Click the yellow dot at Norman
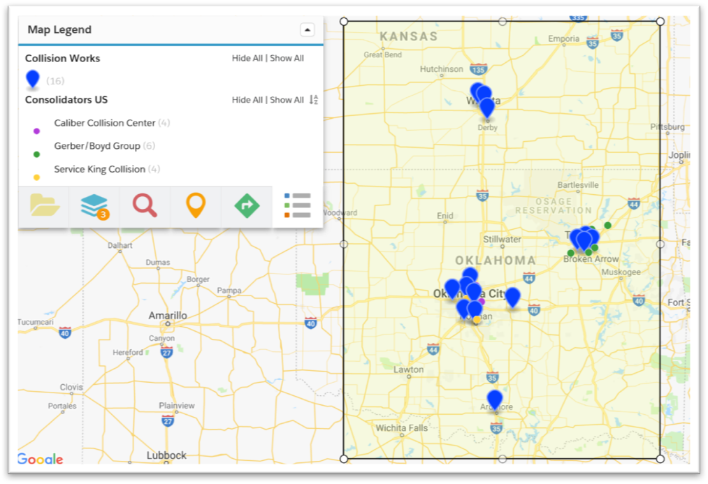Image resolution: width=708 pixels, height=484 pixels. [x=477, y=320]
